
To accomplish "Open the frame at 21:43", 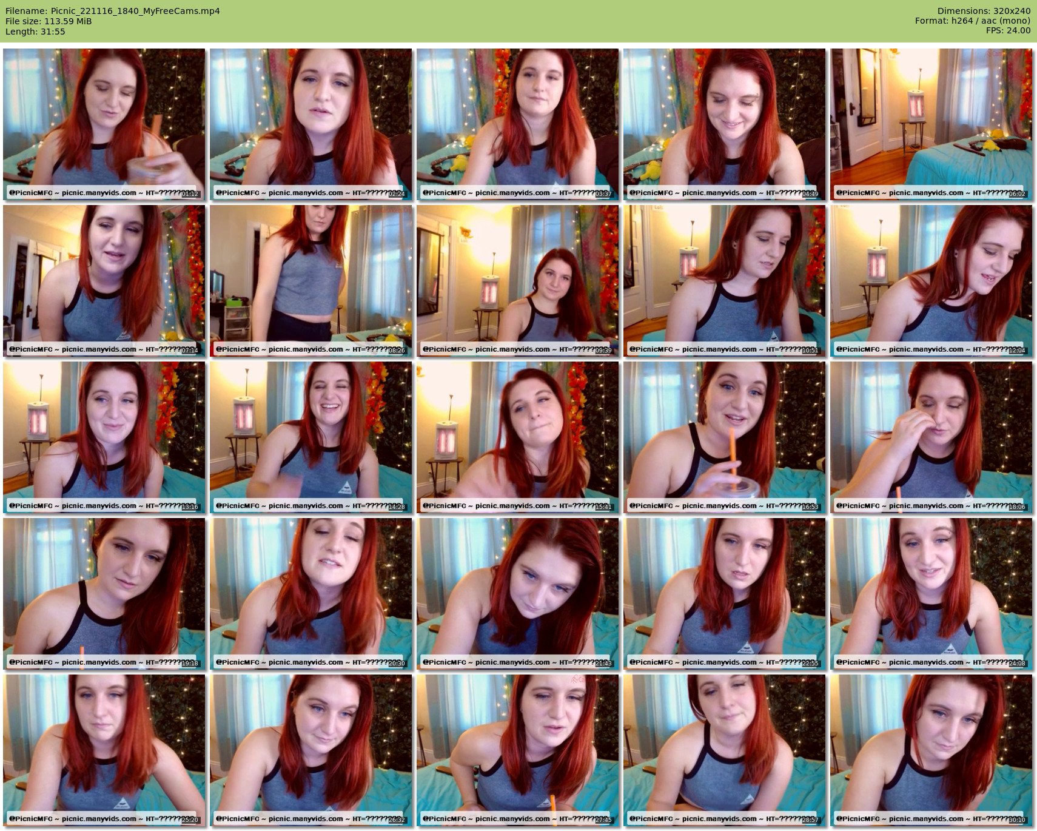I will [x=517, y=594].
